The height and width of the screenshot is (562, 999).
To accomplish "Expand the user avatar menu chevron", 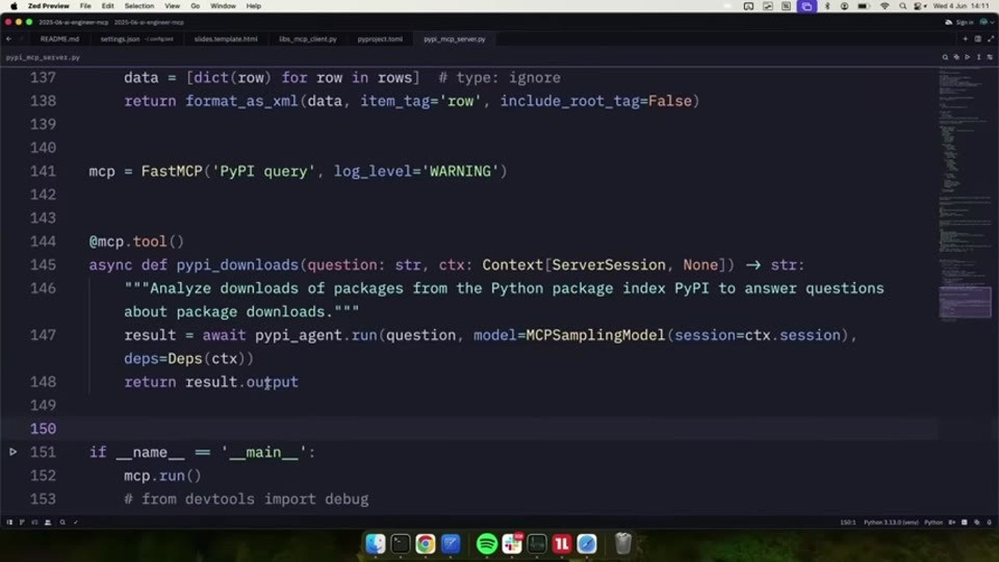I will [x=992, y=22].
